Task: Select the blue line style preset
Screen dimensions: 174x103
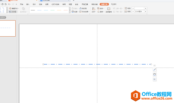Action: (39, 10)
